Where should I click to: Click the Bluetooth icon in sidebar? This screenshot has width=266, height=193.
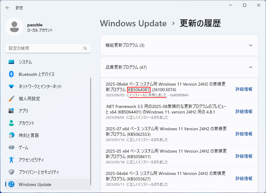[x=11, y=74]
